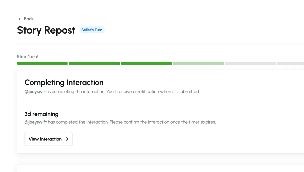Click the Story Repost page title
This screenshot has width=304, height=172.
coord(46,30)
